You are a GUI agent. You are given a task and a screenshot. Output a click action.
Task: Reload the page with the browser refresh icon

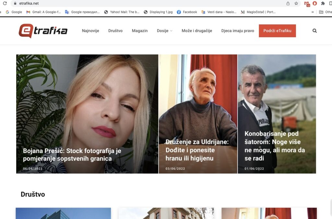[5, 3]
